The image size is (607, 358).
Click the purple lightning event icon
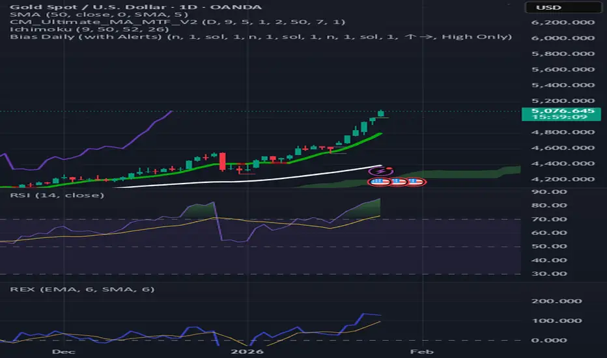[381, 171]
